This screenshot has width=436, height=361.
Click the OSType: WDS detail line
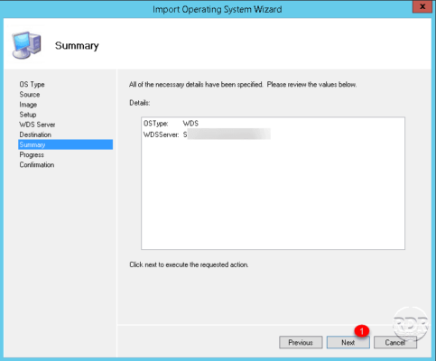coord(171,124)
